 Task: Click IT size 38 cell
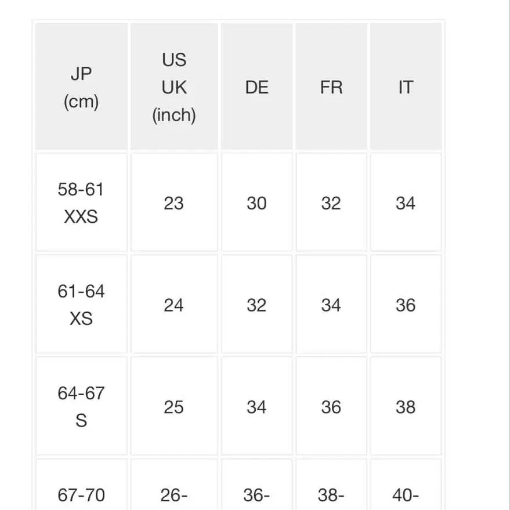tap(406, 407)
